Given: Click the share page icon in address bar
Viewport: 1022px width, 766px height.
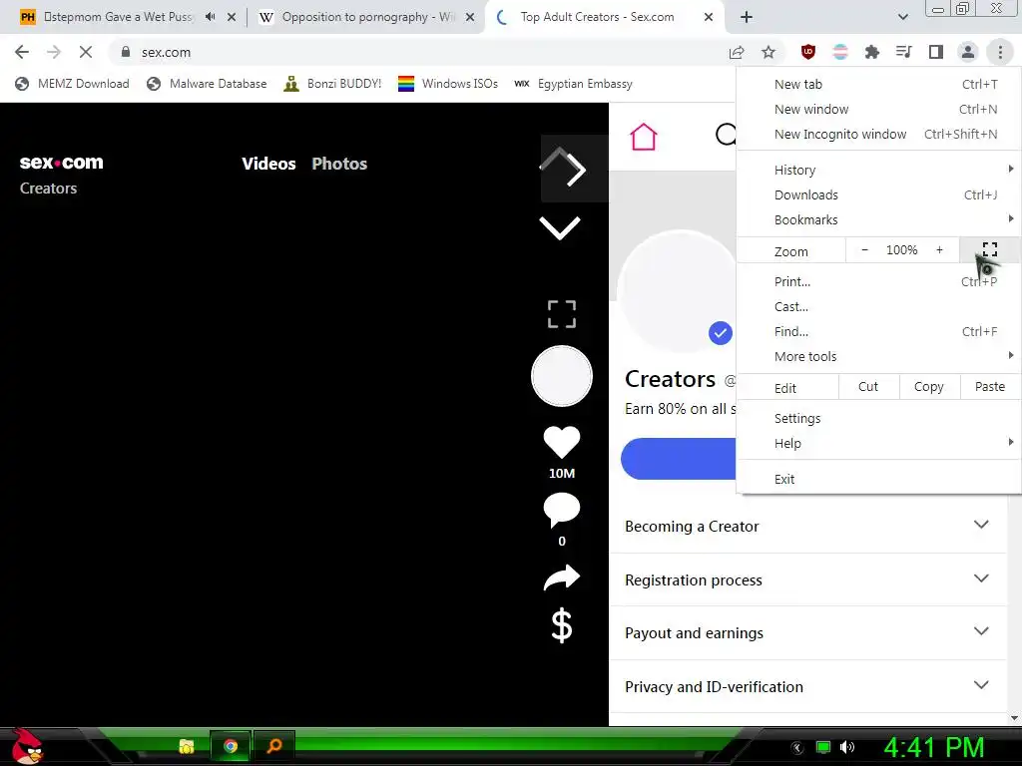Looking at the screenshot, I should pos(737,52).
